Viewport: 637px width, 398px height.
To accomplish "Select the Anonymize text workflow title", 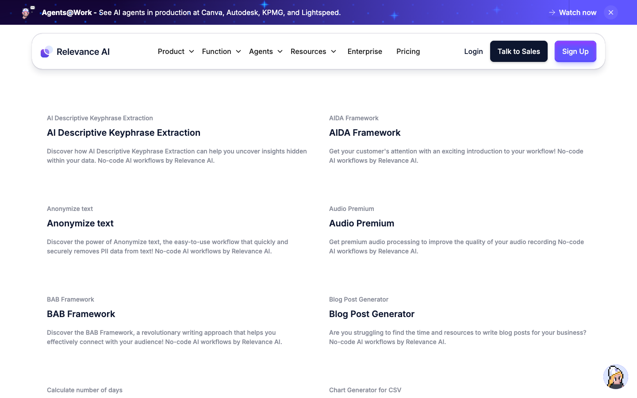I will pyautogui.click(x=80, y=223).
